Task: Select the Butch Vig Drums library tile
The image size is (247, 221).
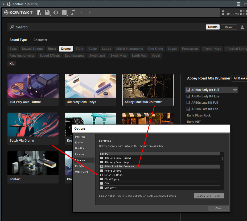Action: [33, 129]
